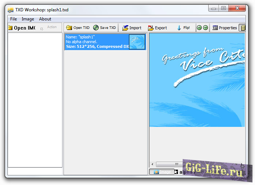The width and height of the screenshot is (255, 185).
Task: Click the rightmost partially visible toolbar icon
Action: [x=242, y=28]
